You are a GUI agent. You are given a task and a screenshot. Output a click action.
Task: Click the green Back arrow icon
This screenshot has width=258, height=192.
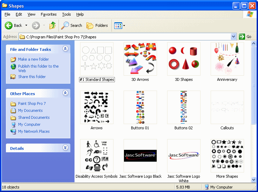pos(9,25)
